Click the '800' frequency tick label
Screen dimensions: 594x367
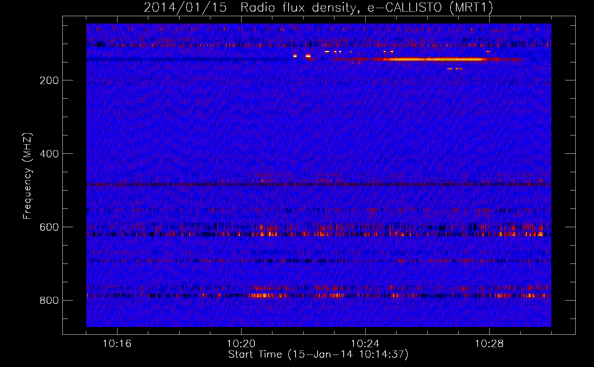pos(49,301)
